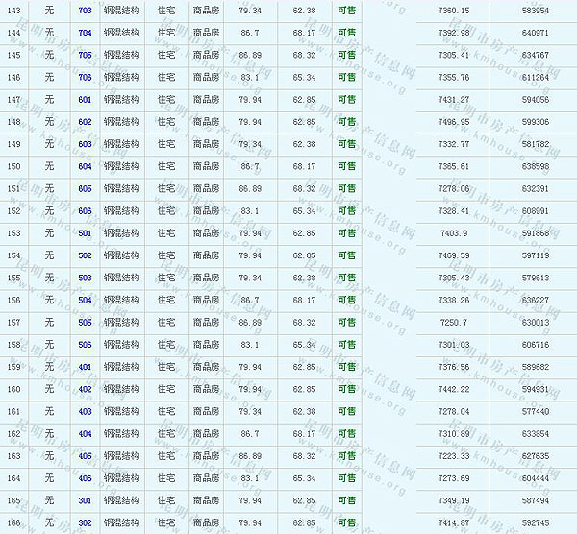Open room 703 details link
Screen dimensions: 577x534
pyautogui.click(x=85, y=11)
